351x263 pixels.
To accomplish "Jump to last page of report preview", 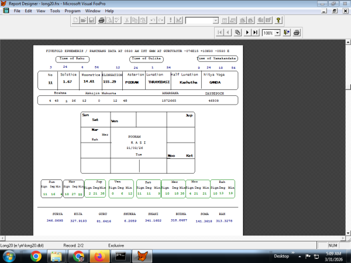I will [x=256, y=33].
